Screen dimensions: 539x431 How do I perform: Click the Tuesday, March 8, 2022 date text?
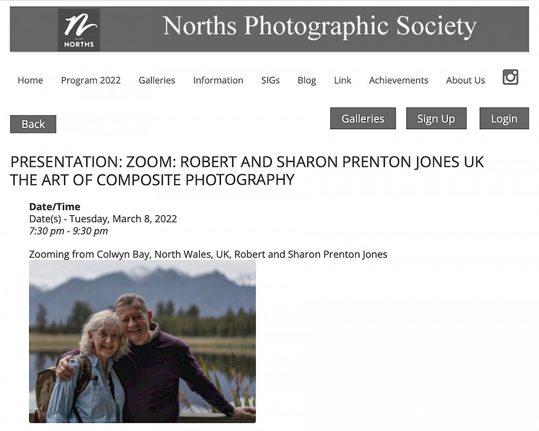point(123,218)
